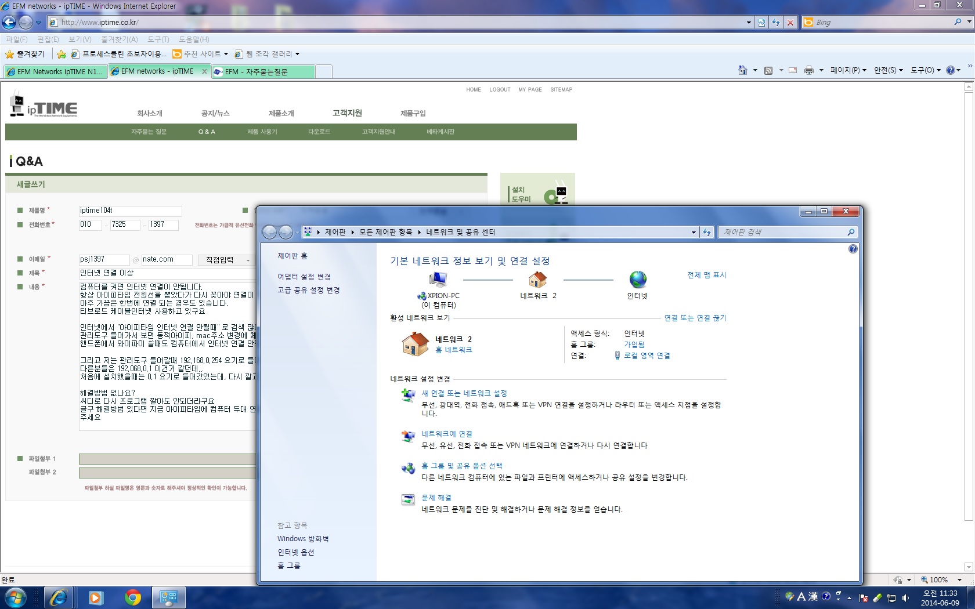Open Internet Explorer from the taskbar
Viewport: 975px width, 609px height.
[58, 597]
